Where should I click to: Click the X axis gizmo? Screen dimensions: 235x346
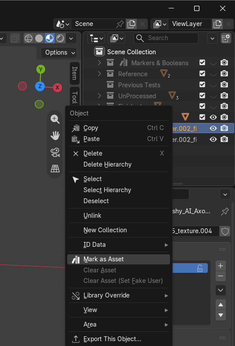tap(58, 88)
